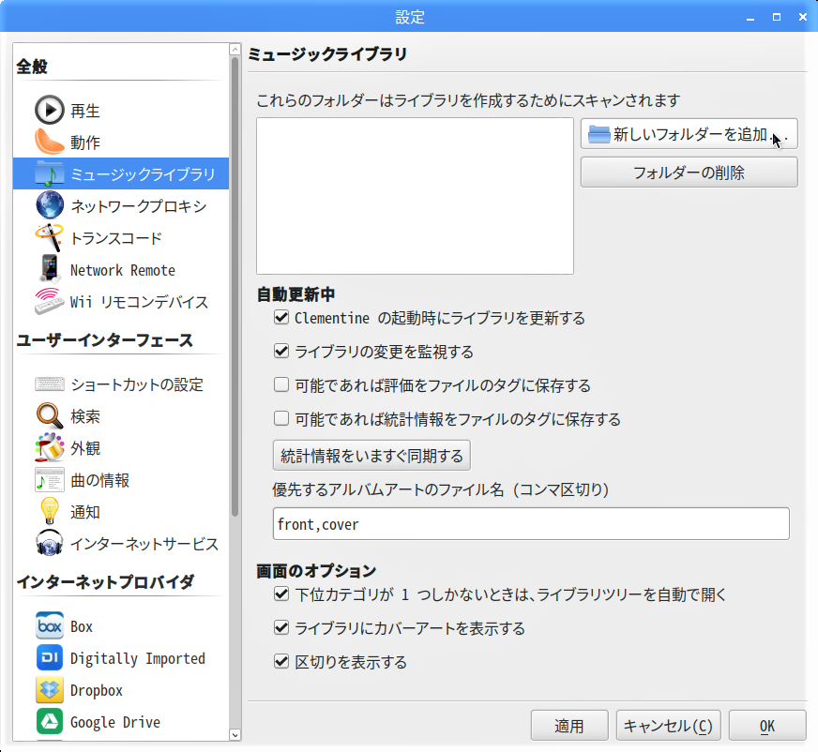Click the Dropbox provider icon

(x=50, y=689)
